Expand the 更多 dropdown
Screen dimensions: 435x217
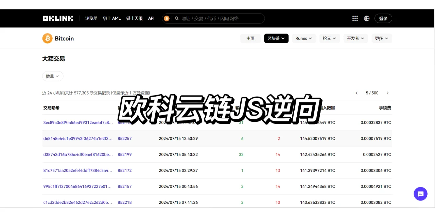click(381, 38)
